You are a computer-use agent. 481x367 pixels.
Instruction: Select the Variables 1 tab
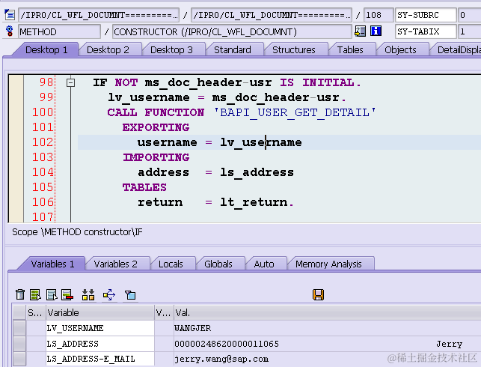[x=52, y=264]
